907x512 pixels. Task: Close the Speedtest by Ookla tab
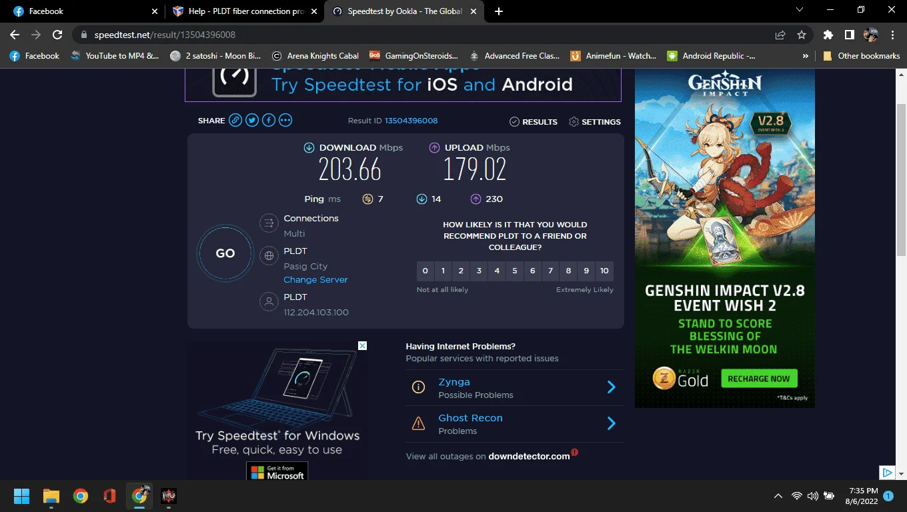tap(473, 11)
